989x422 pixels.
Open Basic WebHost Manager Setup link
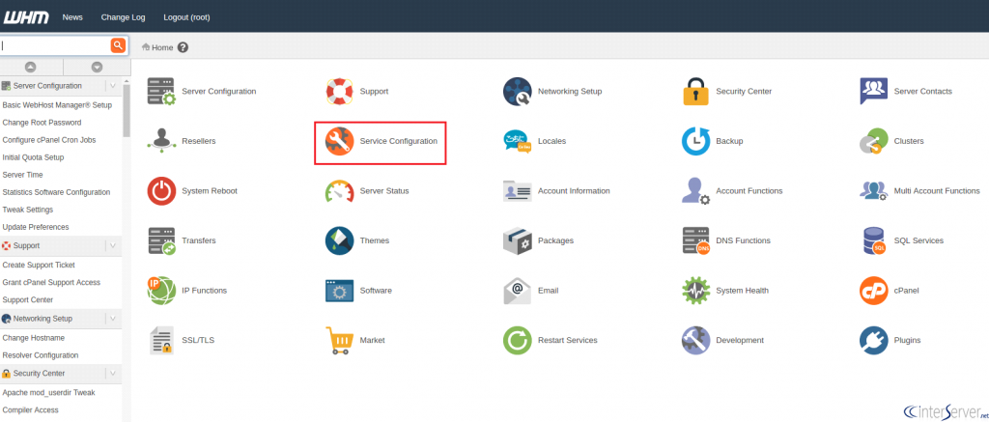click(x=57, y=105)
